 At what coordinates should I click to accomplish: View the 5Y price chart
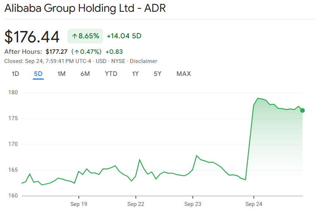pos(157,74)
